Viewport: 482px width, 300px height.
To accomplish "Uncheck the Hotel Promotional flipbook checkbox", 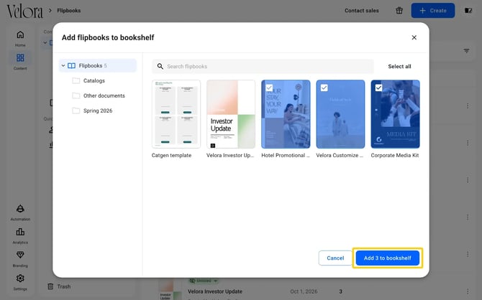I will tap(269, 88).
